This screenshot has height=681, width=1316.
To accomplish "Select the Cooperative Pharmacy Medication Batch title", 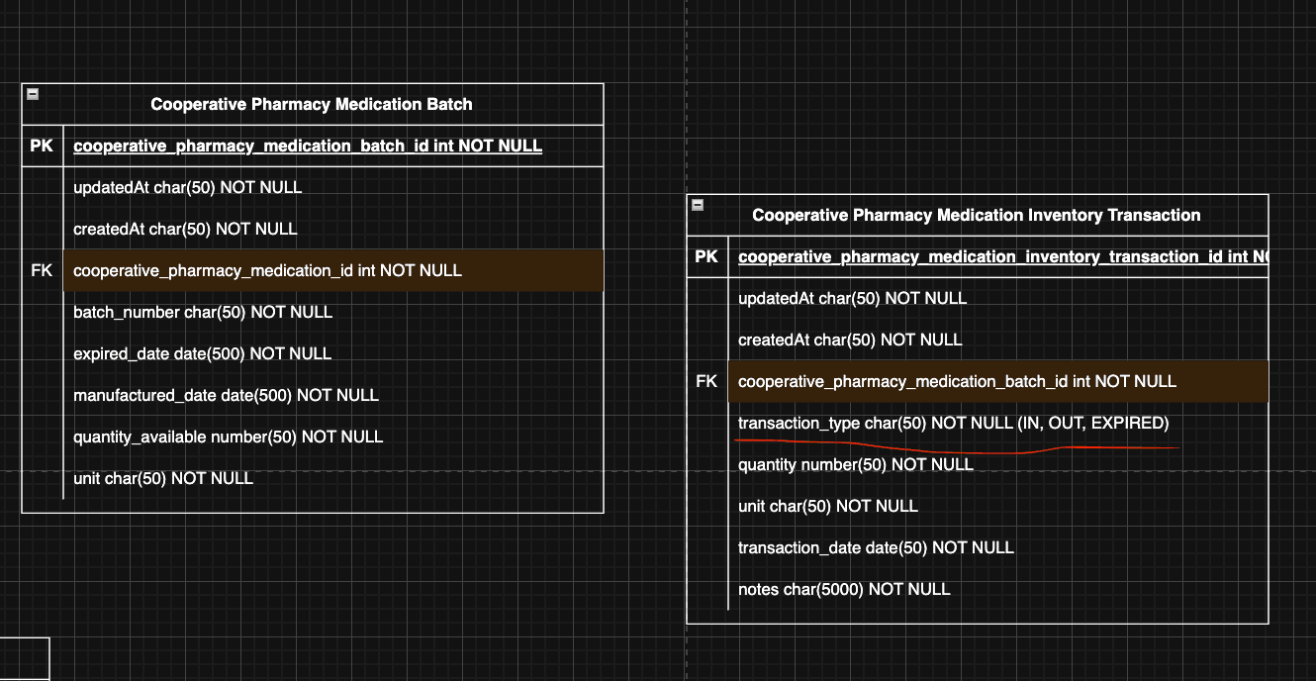I will pos(311,104).
